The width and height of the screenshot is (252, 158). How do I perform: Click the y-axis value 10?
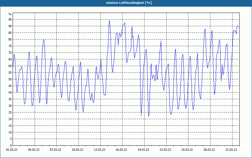pos(10,132)
